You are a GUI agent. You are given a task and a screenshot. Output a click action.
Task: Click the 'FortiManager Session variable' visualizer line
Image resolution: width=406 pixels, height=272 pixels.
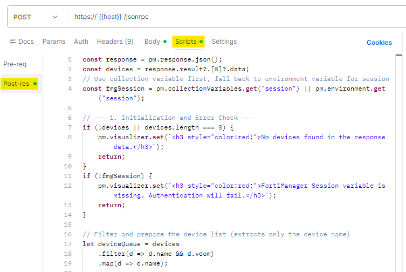242,186
